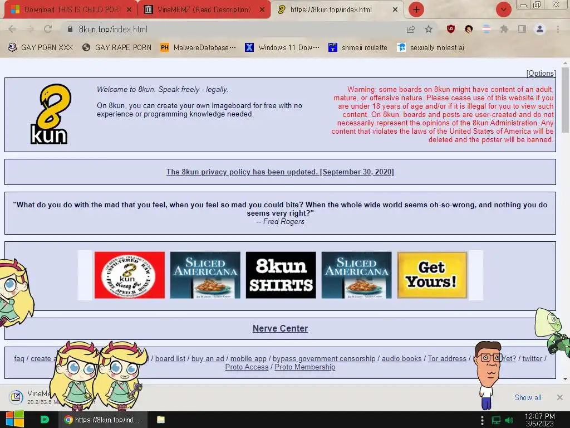
Task: Select the Chrome 8kun taskbar button
Action: pyautogui.click(x=102, y=420)
